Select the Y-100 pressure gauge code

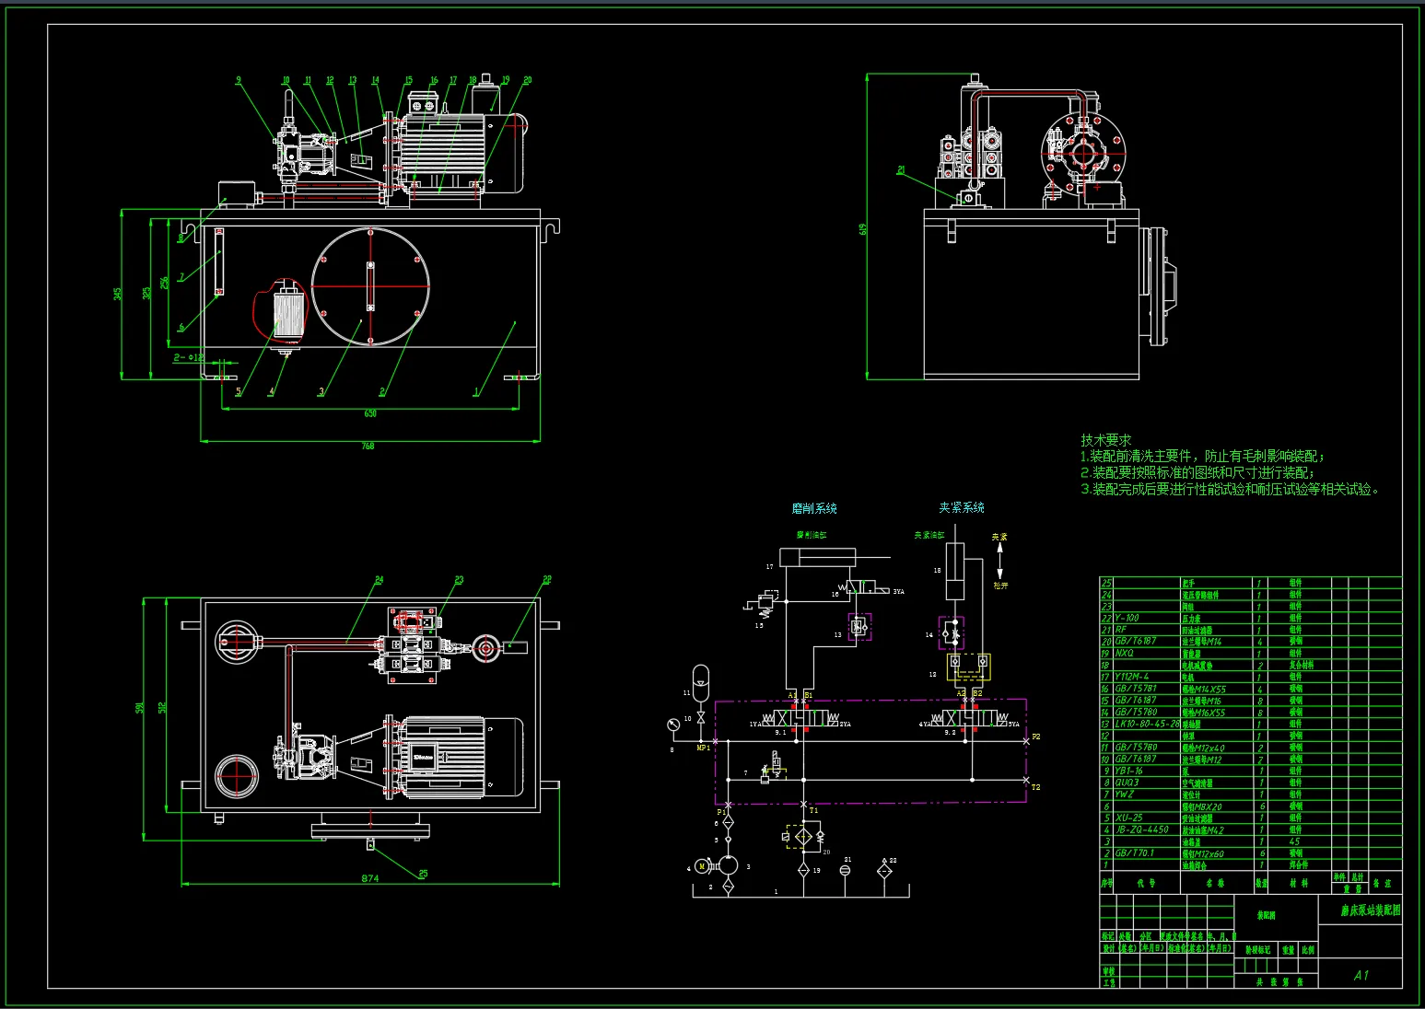(1127, 618)
